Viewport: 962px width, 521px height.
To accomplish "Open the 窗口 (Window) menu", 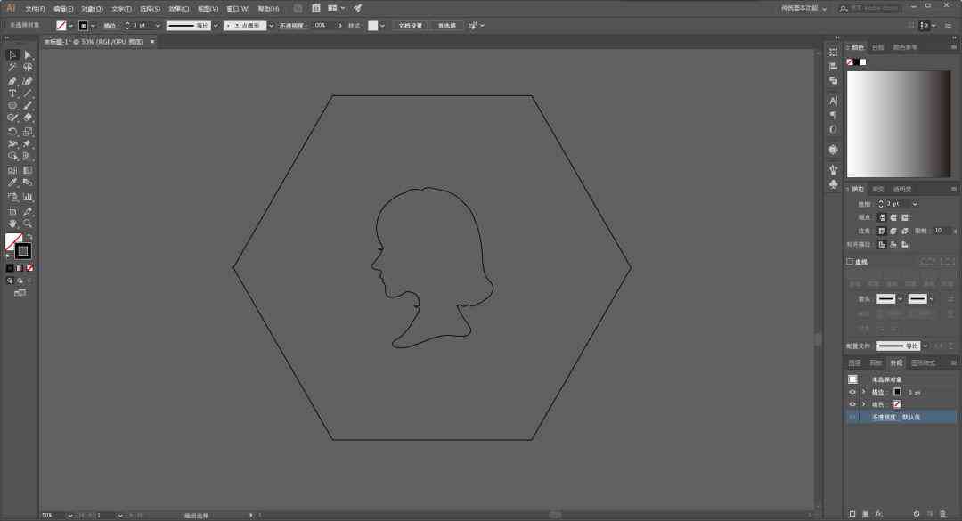I will (x=238, y=9).
